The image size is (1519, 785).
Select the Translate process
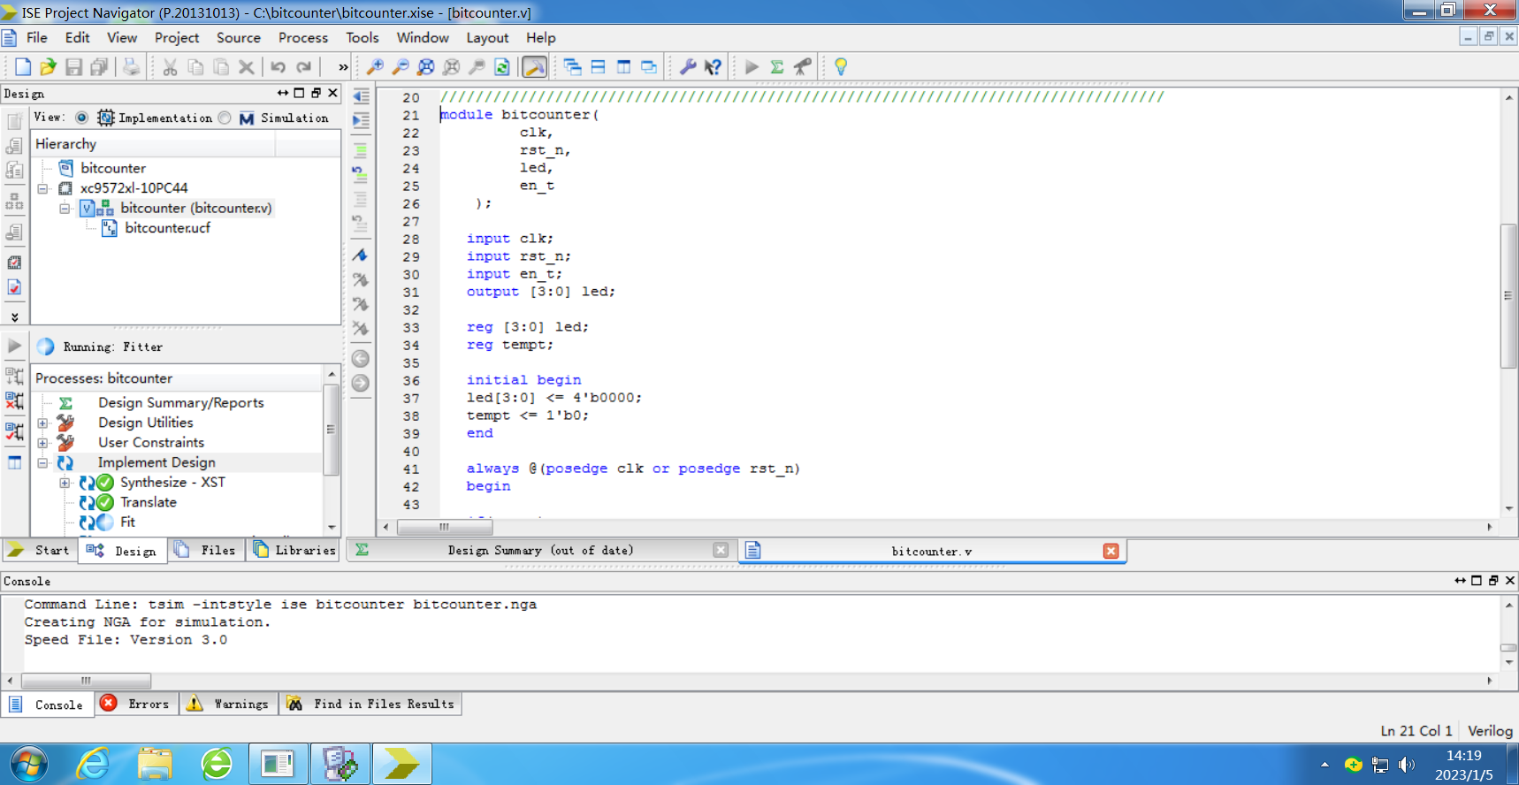(149, 502)
